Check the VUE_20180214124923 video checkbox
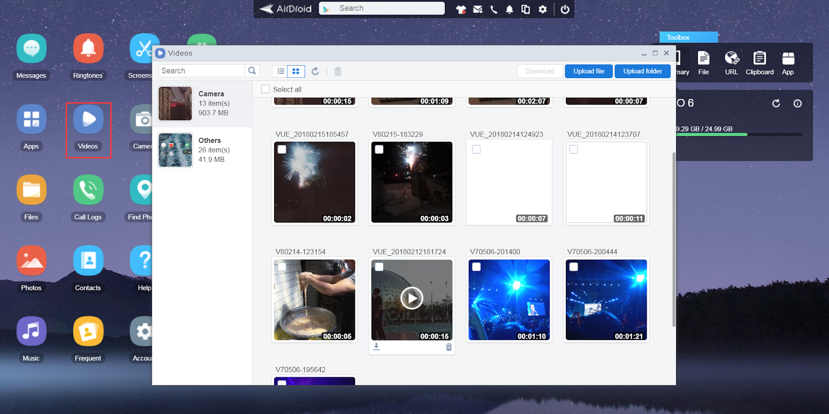Viewport: 829px width, 414px height. [x=477, y=150]
